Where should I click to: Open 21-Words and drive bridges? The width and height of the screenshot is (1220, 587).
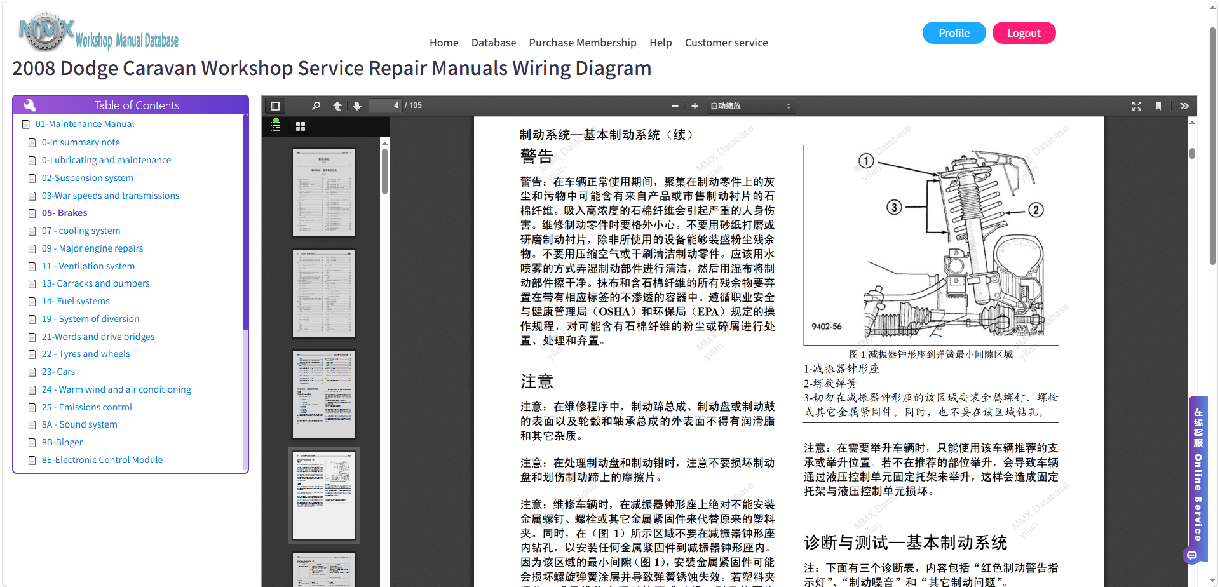coord(98,337)
